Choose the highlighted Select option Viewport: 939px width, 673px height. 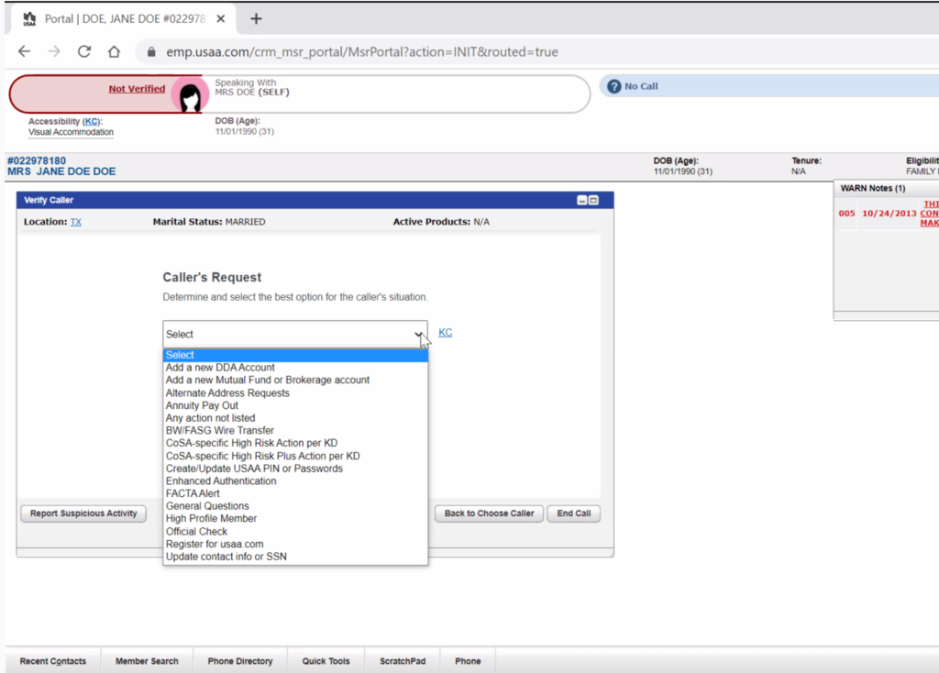pyautogui.click(x=295, y=355)
